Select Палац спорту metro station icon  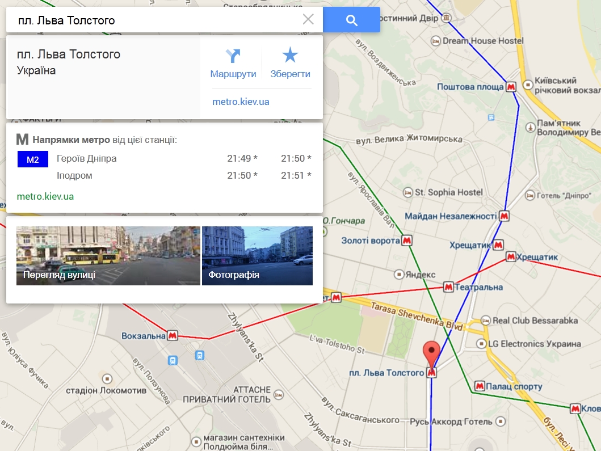pyautogui.click(x=480, y=386)
